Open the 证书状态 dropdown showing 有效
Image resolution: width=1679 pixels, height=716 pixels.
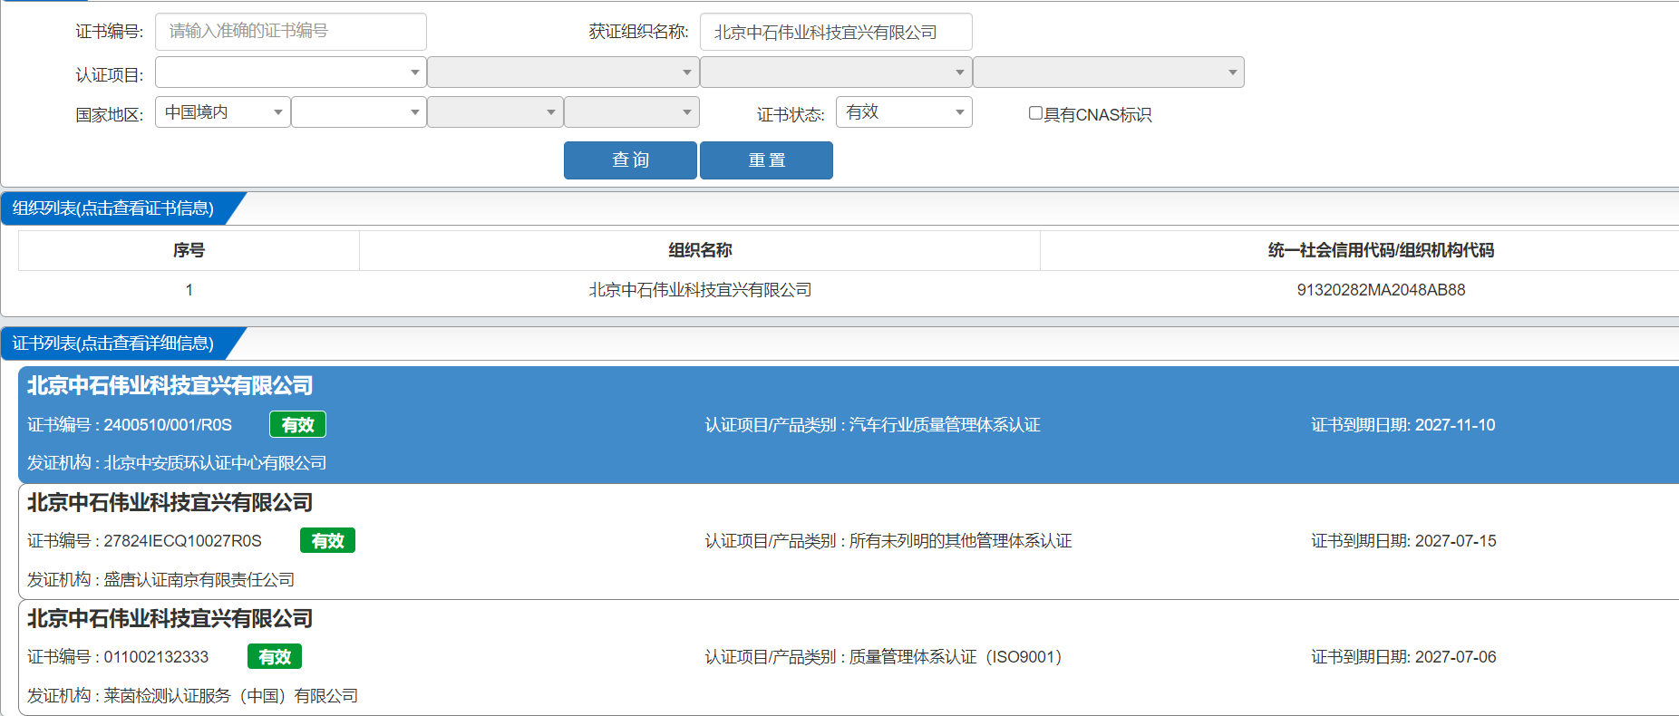(904, 112)
